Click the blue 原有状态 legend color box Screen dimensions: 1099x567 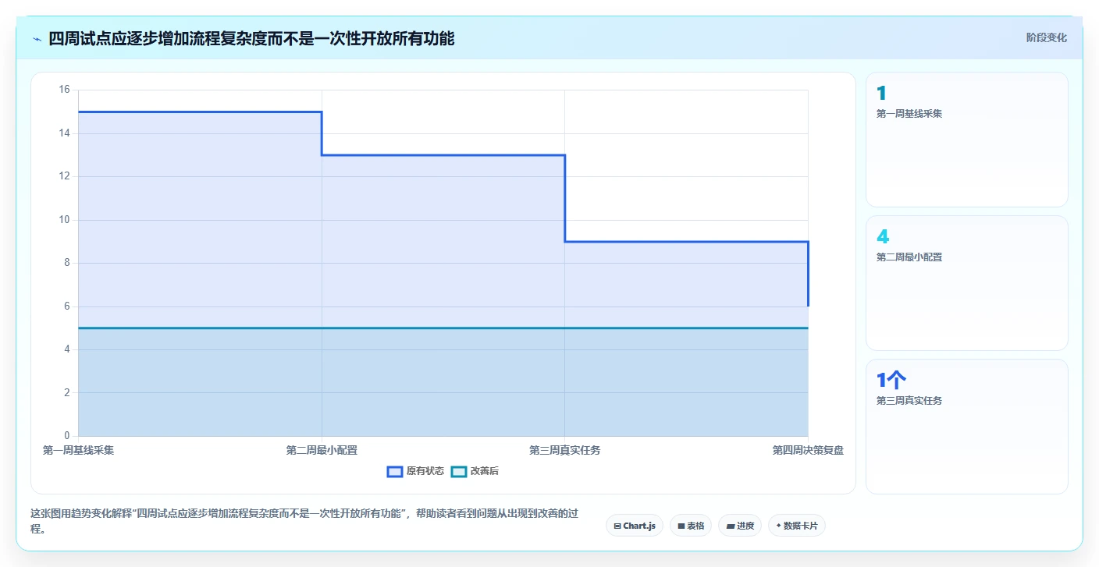click(395, 471)
